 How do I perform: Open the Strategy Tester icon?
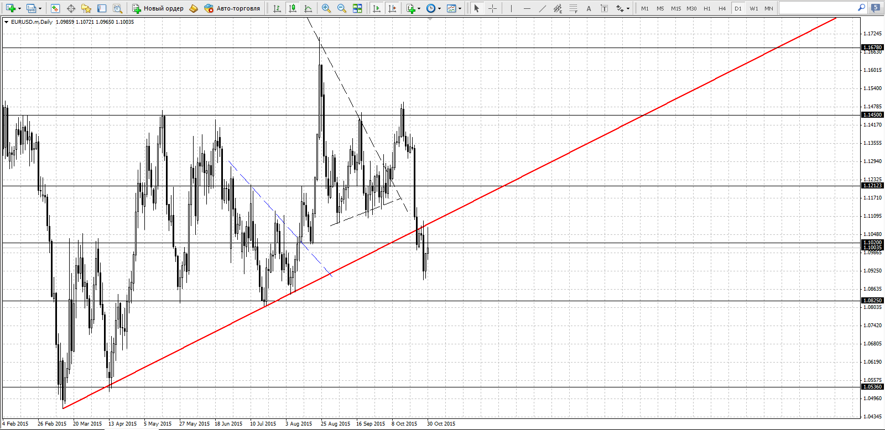coord(117,8)
